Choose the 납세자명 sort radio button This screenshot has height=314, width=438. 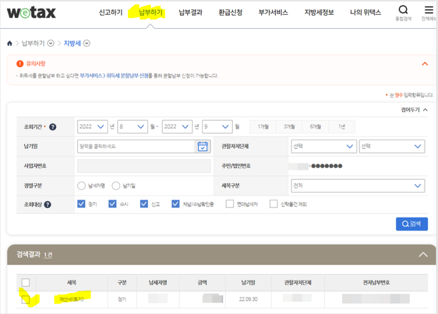[x=81, y=185]
